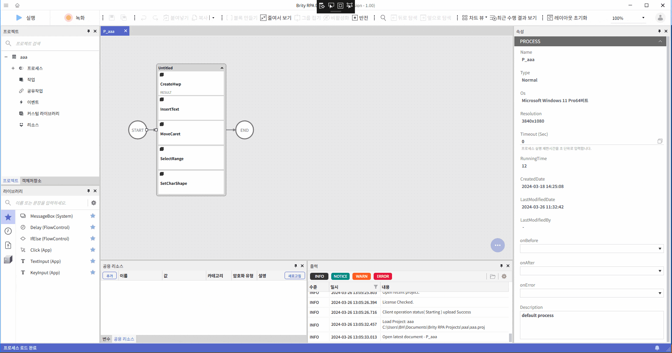Open the 차트 뷰 dropdown arrow

pos(486,18)
